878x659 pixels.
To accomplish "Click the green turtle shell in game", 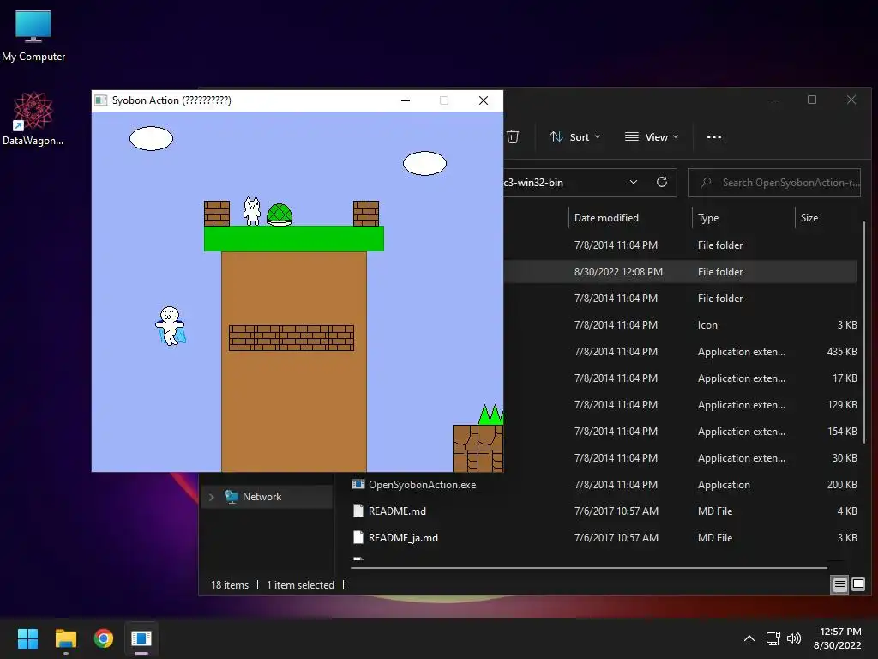I will point(280,215).
